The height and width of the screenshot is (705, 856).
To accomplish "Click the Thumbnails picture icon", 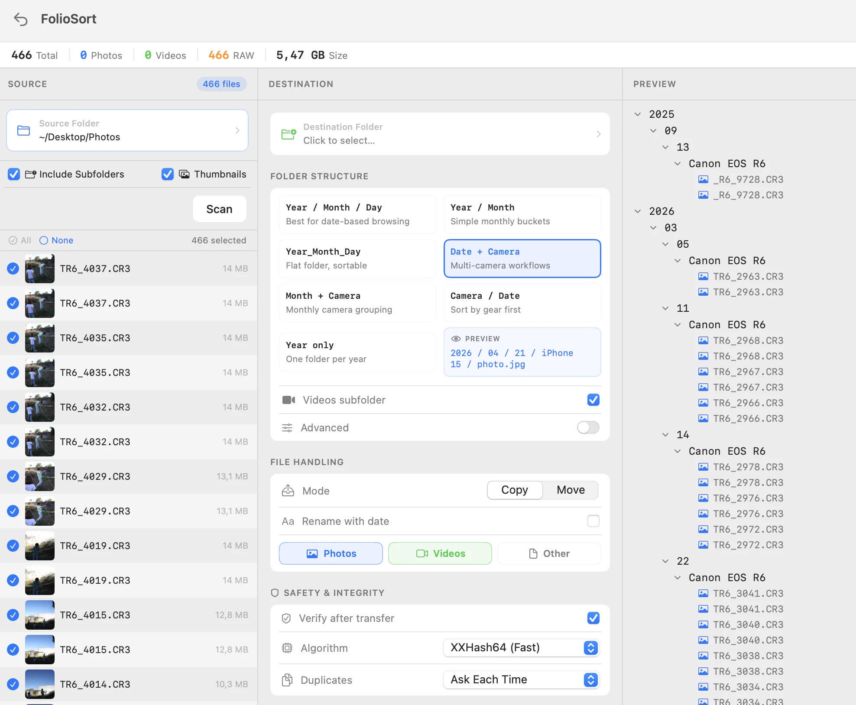I will pyautogui.click(x=184, y=174).
